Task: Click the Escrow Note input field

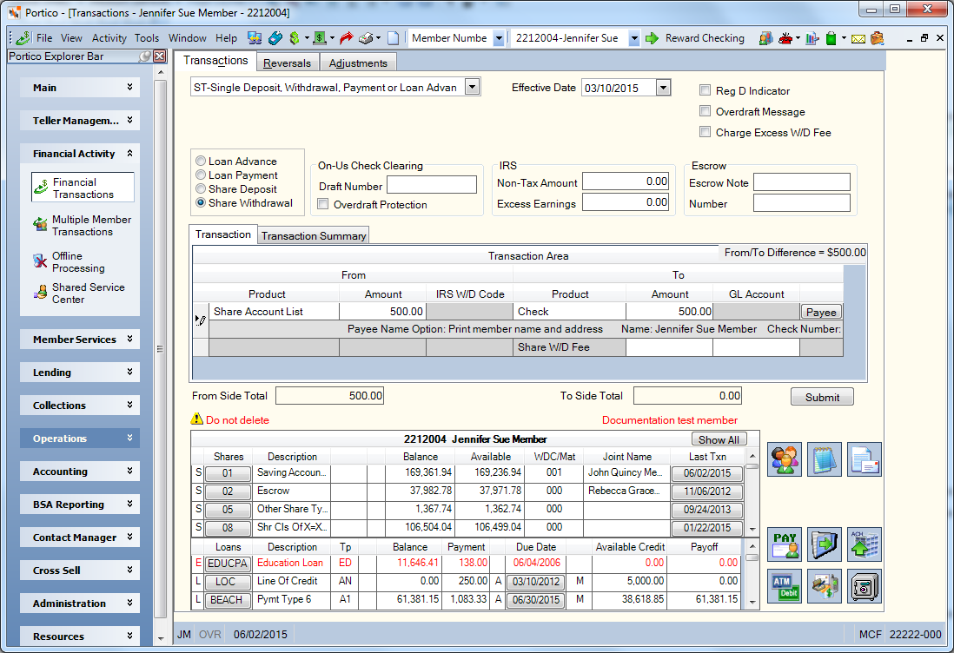Action: click(801, 181)
